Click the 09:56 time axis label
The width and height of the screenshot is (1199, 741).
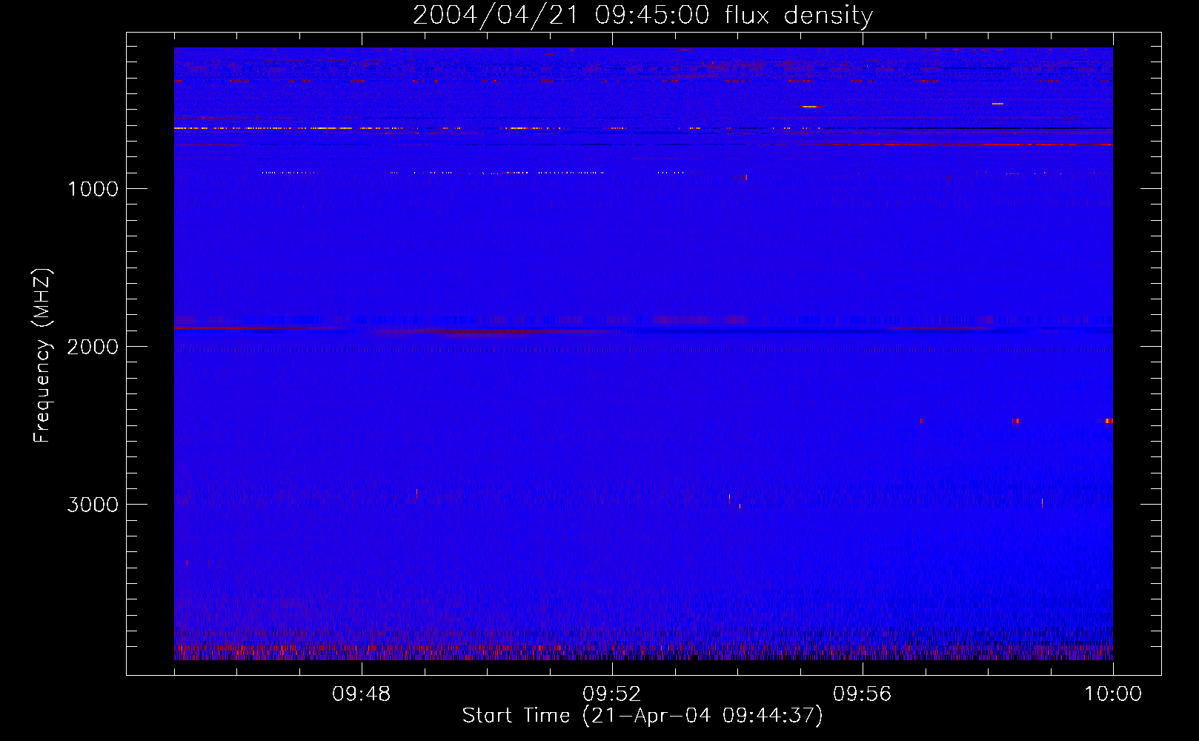click(862, 694)
